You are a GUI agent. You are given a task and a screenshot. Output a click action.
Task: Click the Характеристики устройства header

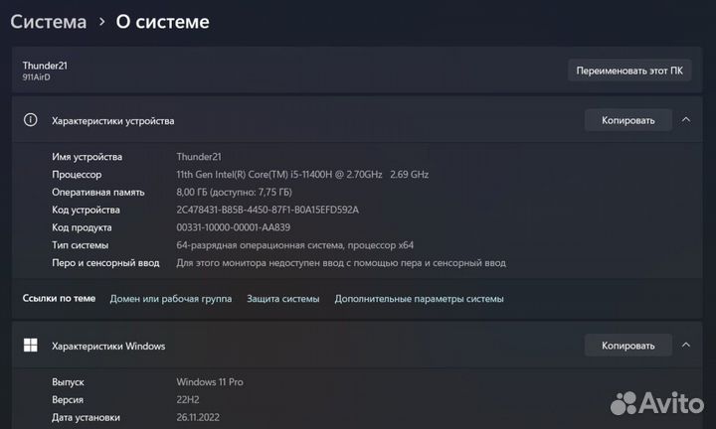[112, 121]
